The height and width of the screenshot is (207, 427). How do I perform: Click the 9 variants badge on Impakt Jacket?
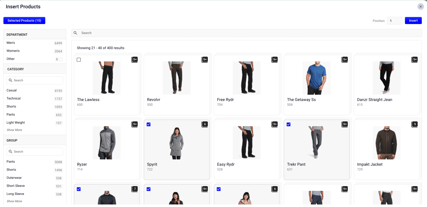(415, 124)
